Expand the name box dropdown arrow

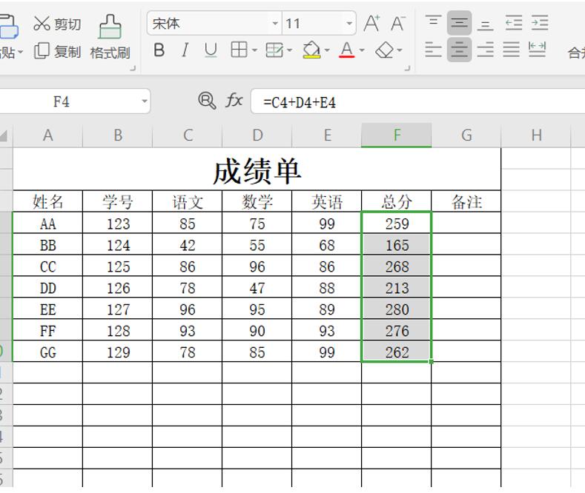(x=145, y=101)
